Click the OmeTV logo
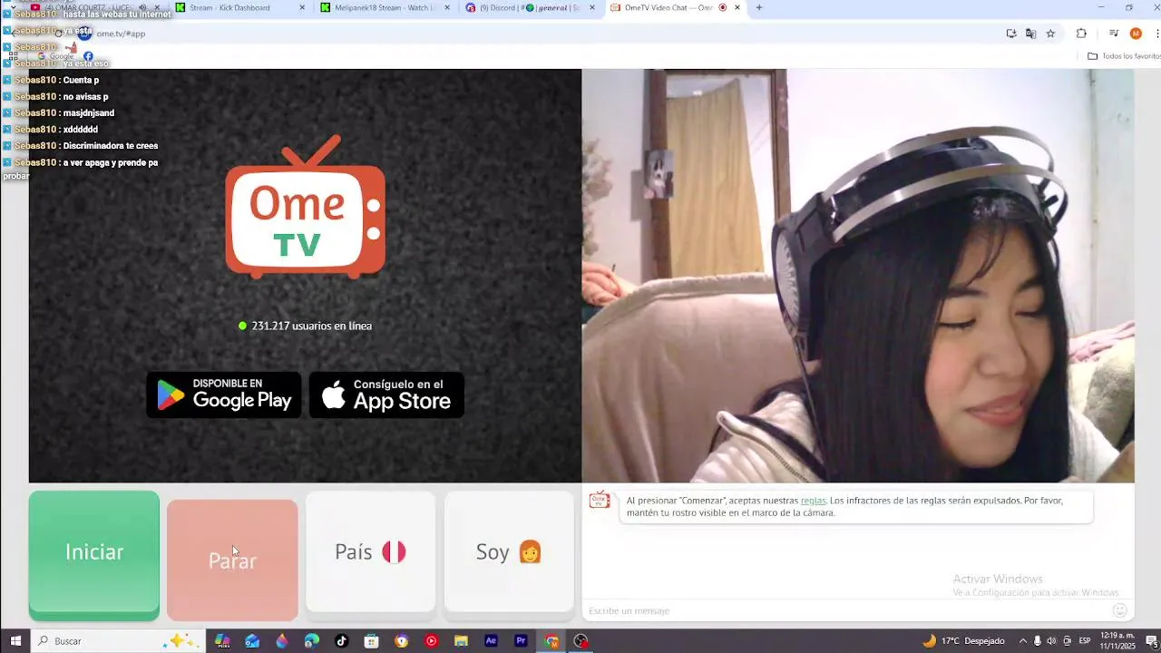This screenshot has width=1161, height=653. [x=306, y=207]
